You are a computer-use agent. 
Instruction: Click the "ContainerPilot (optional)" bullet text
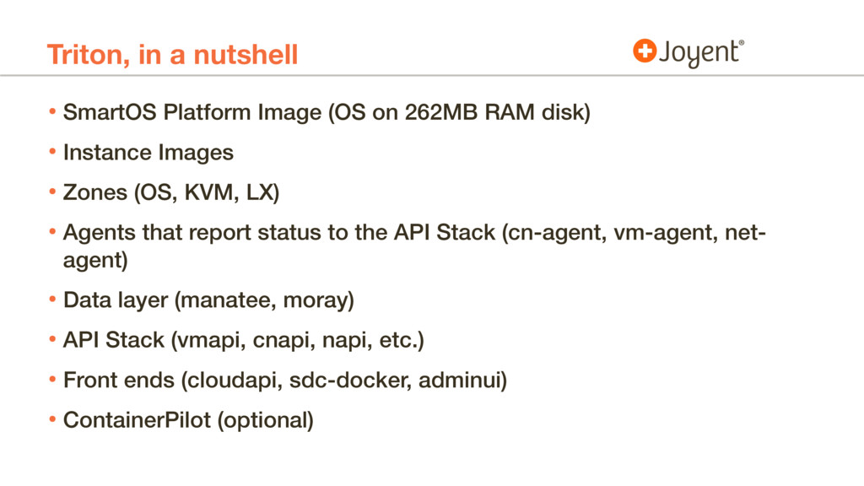click(x=187, y=420)
